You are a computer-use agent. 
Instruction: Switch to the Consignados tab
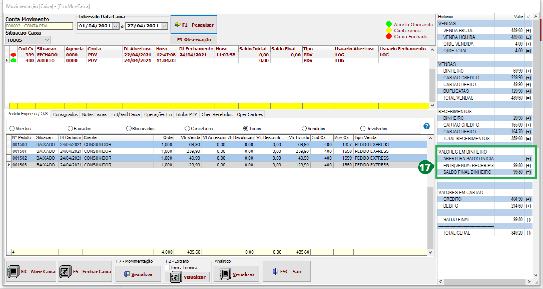tap(66, 114)
